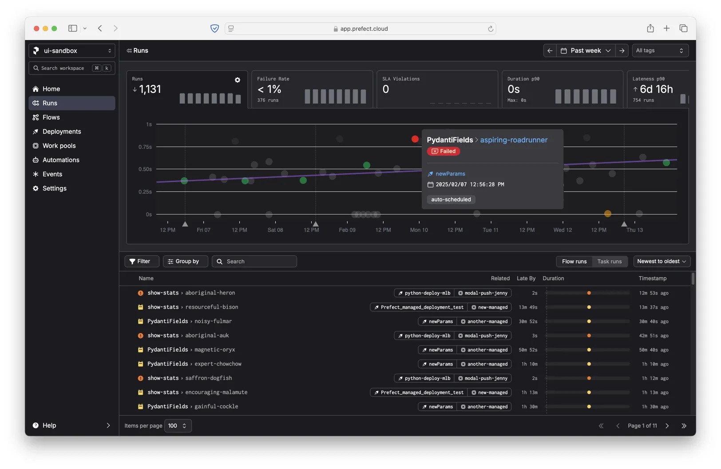This screenshot has width=721, height=469.
Task: Click new-managed work pool on encouraging-malamute row
Action: tap(489, 393)
